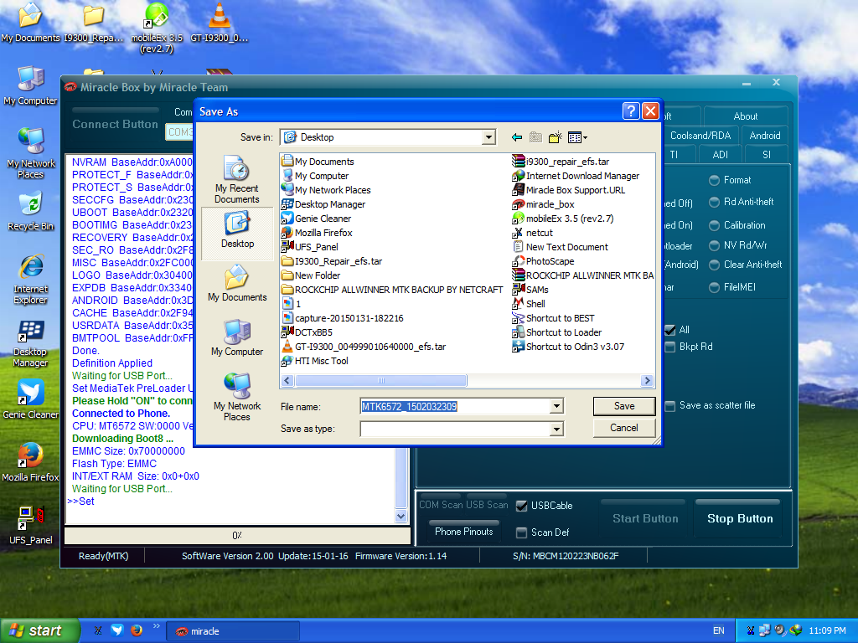This screenshot has height=643, width=858.
Task: Switch to the Android tab
Action: click(x=764, y=136)
